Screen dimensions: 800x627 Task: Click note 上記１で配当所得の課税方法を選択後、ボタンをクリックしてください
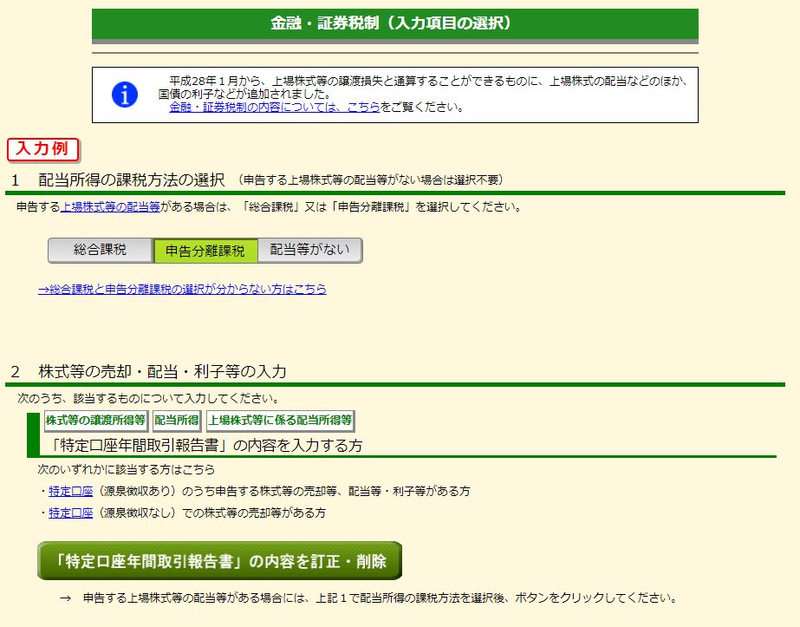pyautogui.click(x=497, y=598)
